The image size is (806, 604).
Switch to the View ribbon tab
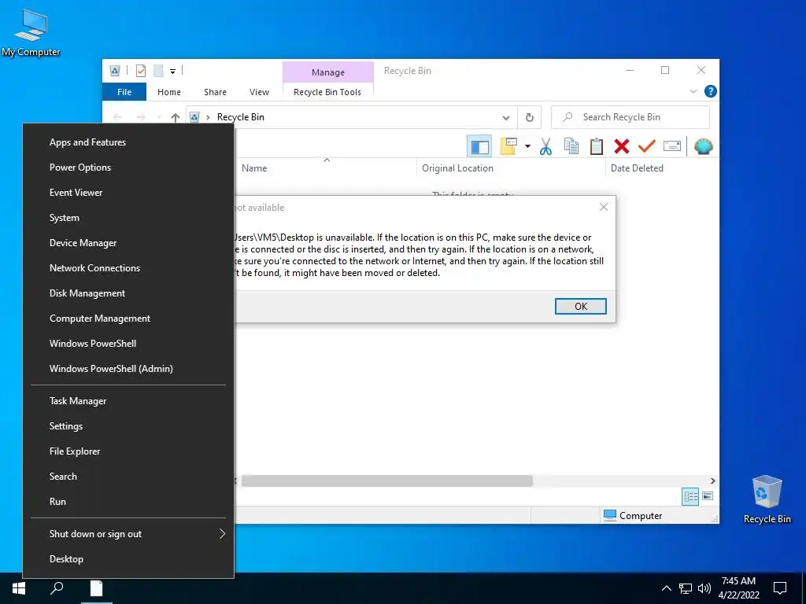(x=259, y=92)
